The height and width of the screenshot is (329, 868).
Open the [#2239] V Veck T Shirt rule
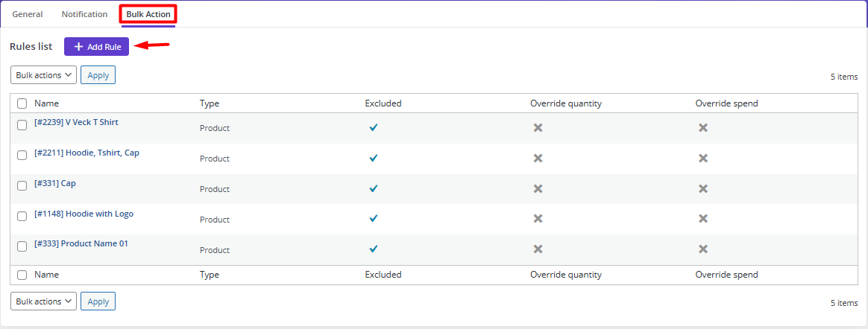pos(76,122)
